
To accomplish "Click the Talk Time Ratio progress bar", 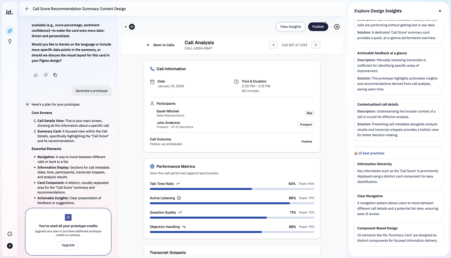I will tap(232, 189).
